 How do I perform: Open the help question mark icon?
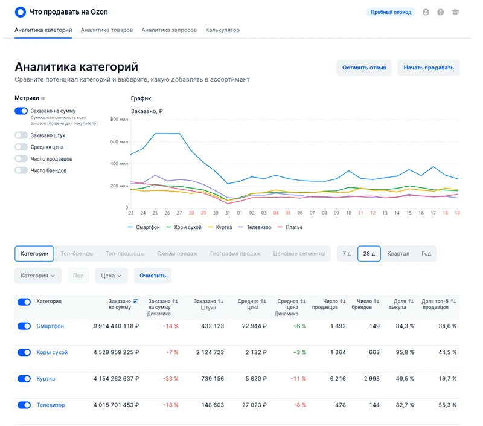pyautogui.click(x=441, y=12)
